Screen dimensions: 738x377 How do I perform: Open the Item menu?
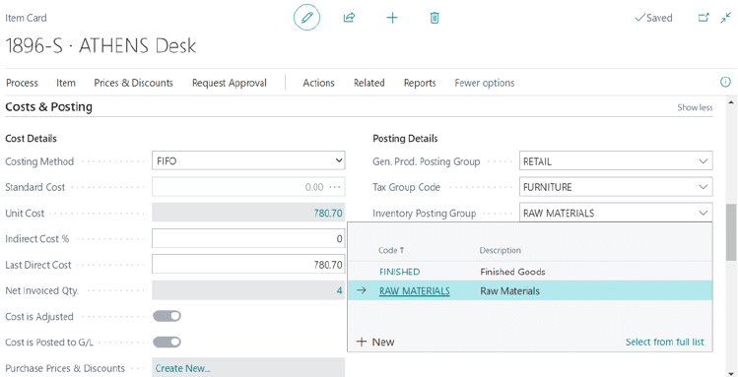[66, 83]
